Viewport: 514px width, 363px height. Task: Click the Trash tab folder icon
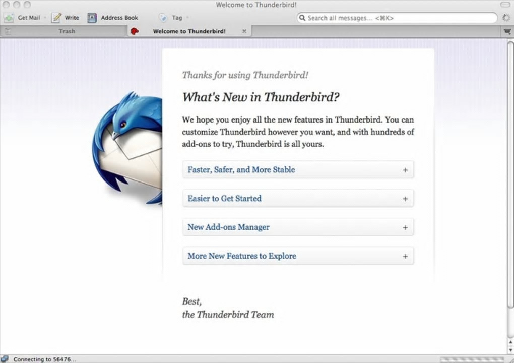click(x=8, y=31)
